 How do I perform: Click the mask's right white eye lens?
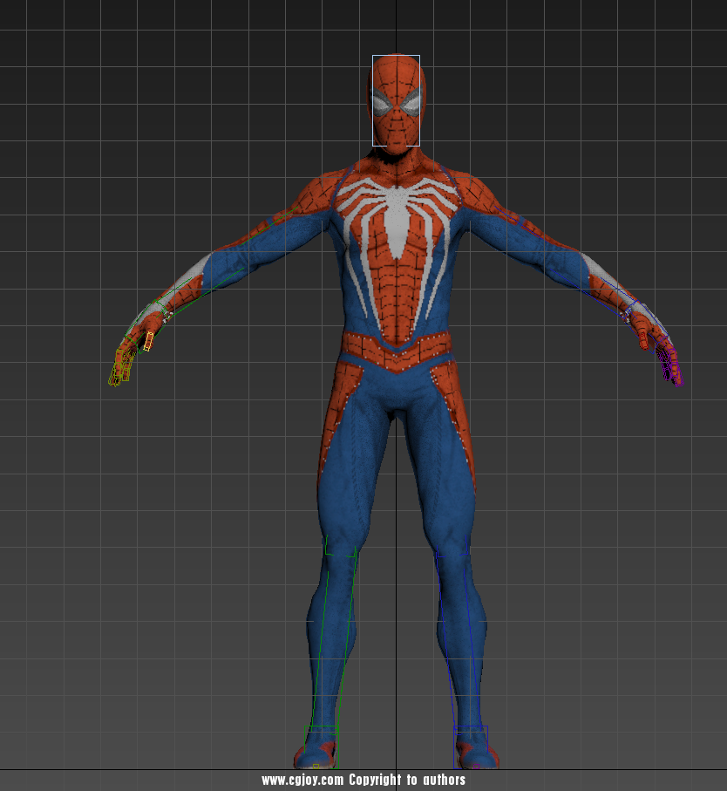coord(411,105)
